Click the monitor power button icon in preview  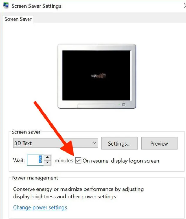tap(124, 105)
